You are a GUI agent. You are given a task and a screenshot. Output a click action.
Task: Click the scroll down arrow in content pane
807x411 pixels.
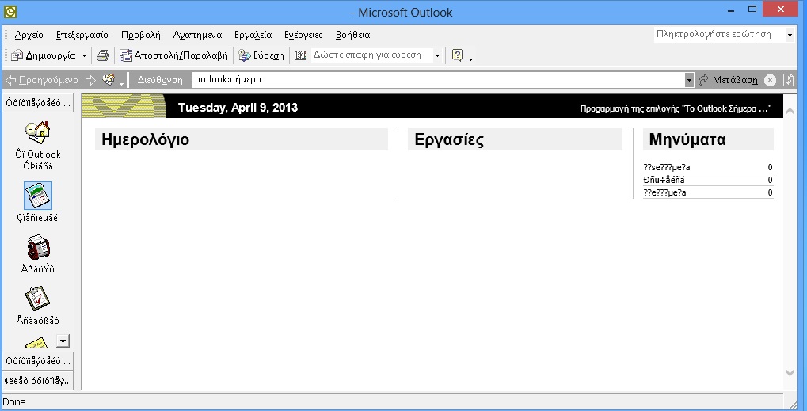pos(790,372)
